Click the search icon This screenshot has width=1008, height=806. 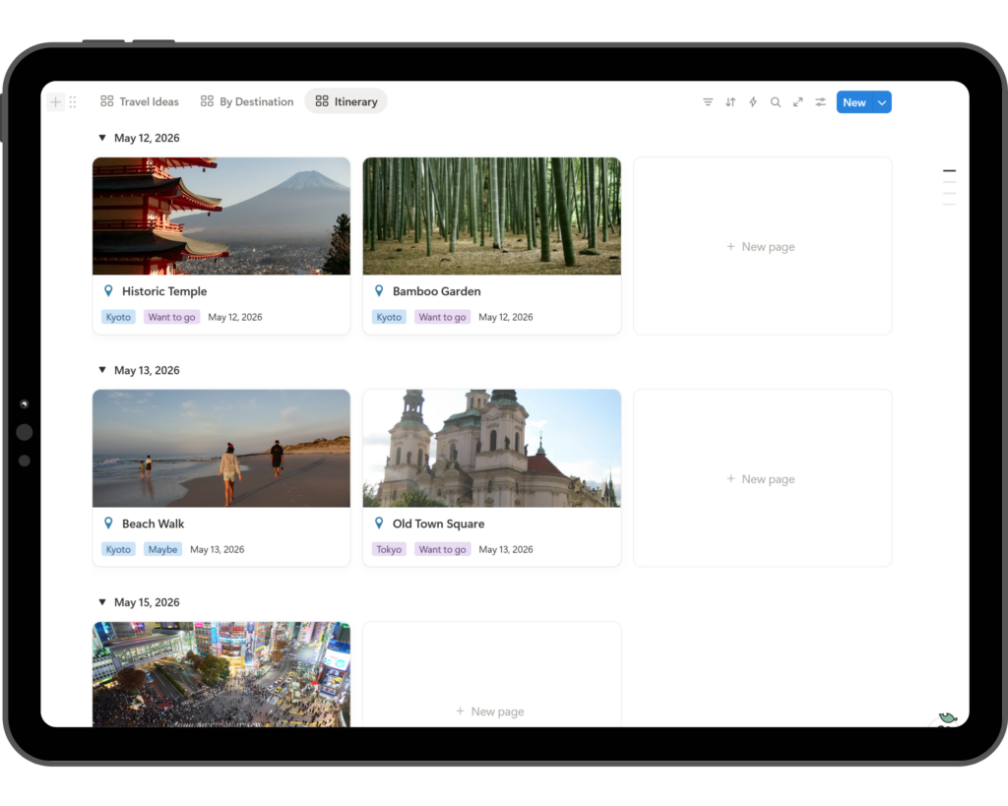[x=776, y=101]
